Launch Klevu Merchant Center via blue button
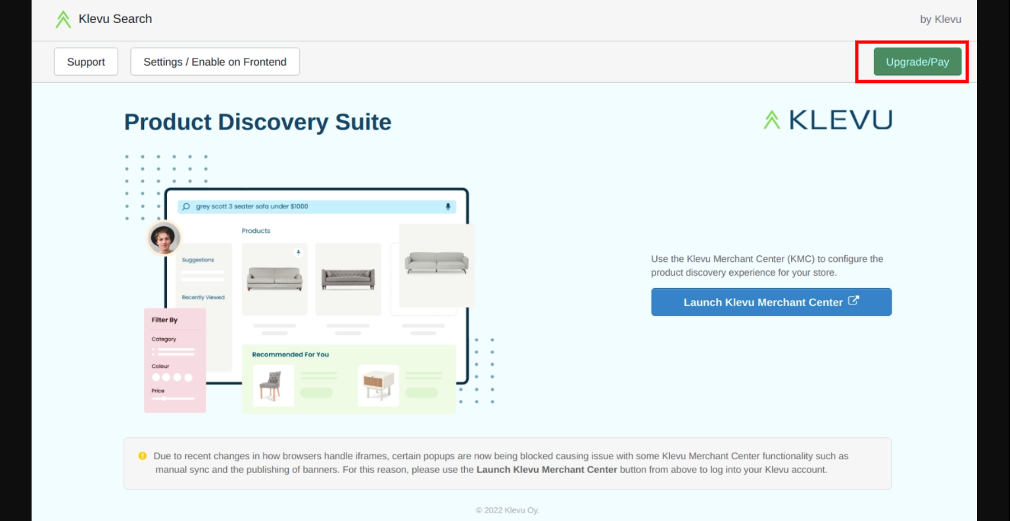 click(x=771, y=302)
